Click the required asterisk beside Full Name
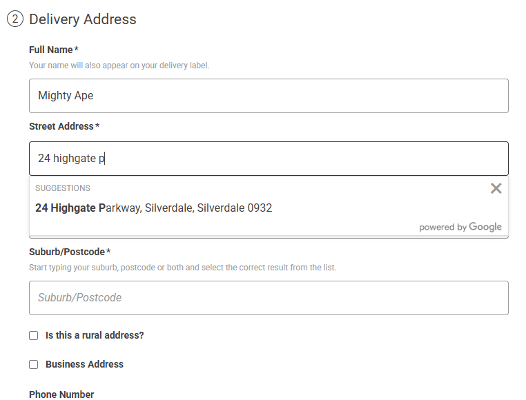 point(77,50)
